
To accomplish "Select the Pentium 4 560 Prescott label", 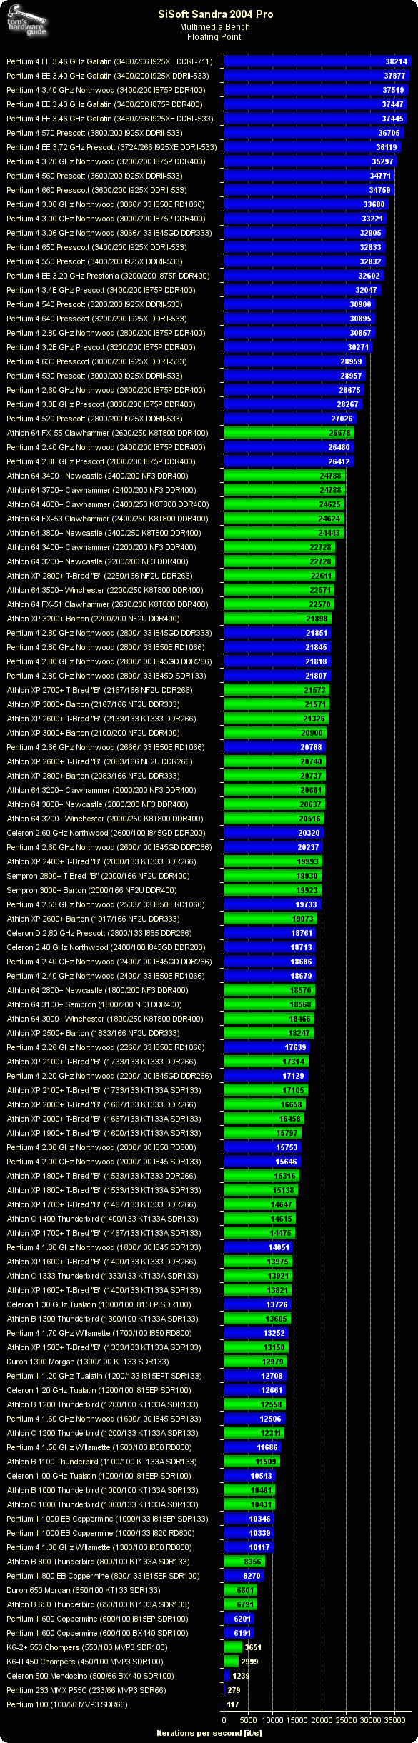I will pyautogui.click(x=94, y=176).
